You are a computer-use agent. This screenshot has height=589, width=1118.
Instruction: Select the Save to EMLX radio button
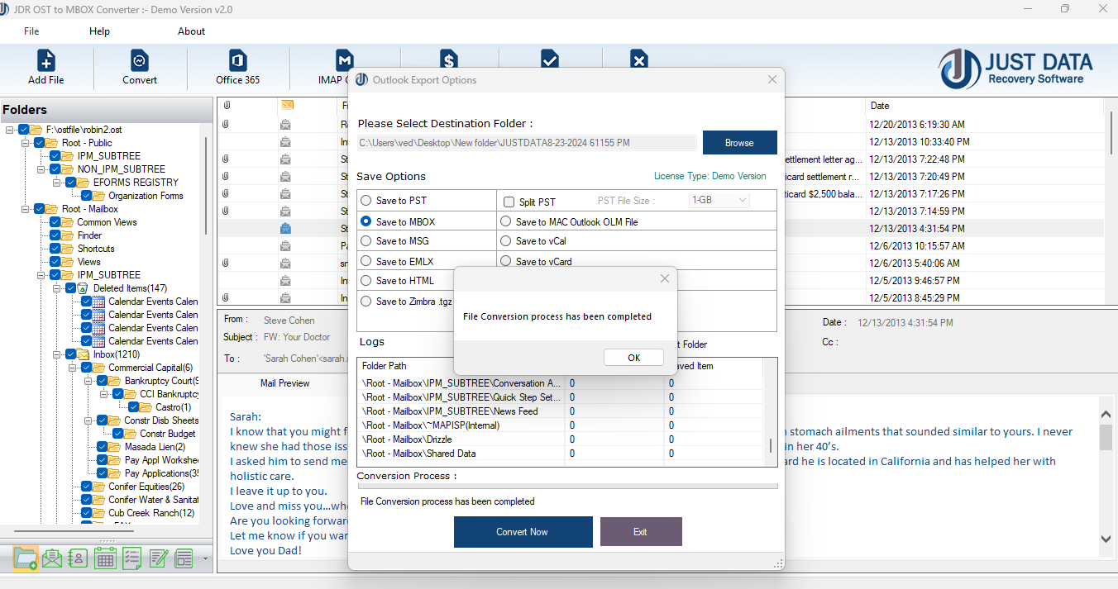[x=366, y=261]
